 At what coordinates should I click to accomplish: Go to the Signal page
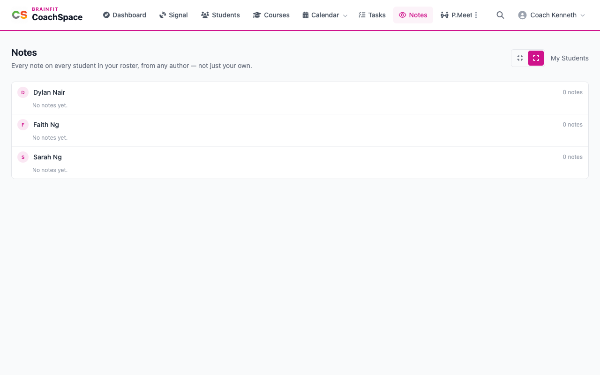[173, 15]
